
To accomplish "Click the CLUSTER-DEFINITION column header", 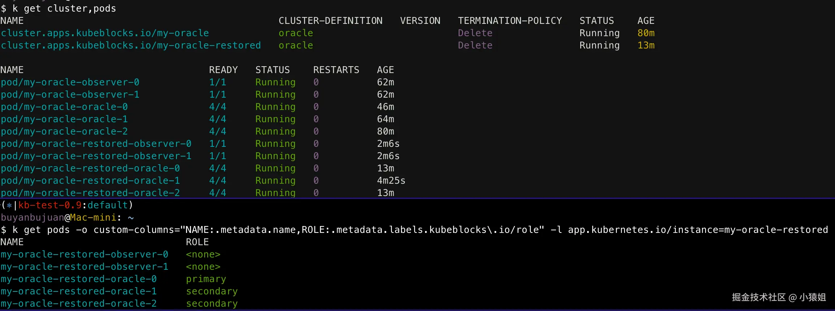I will point(330,21).
